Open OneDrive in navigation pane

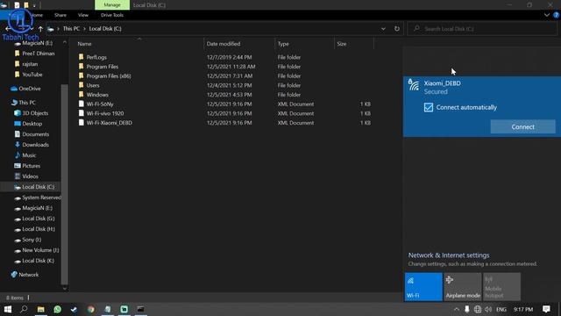click(x=29, y=89)
